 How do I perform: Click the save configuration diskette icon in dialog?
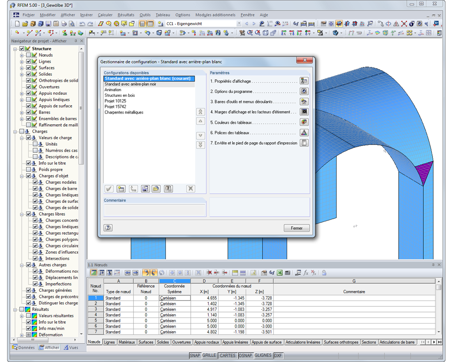point(145,189)
